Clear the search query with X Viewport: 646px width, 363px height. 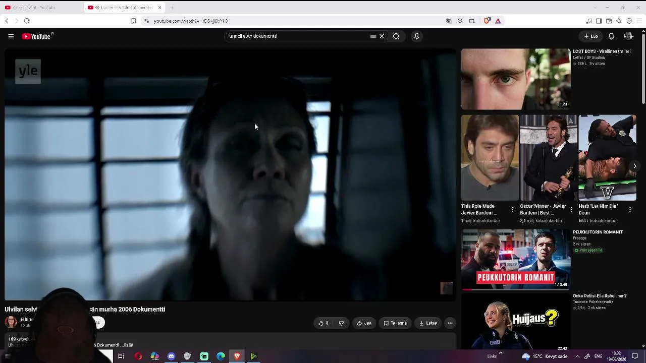pyautogui.click(x=382, y=36)
